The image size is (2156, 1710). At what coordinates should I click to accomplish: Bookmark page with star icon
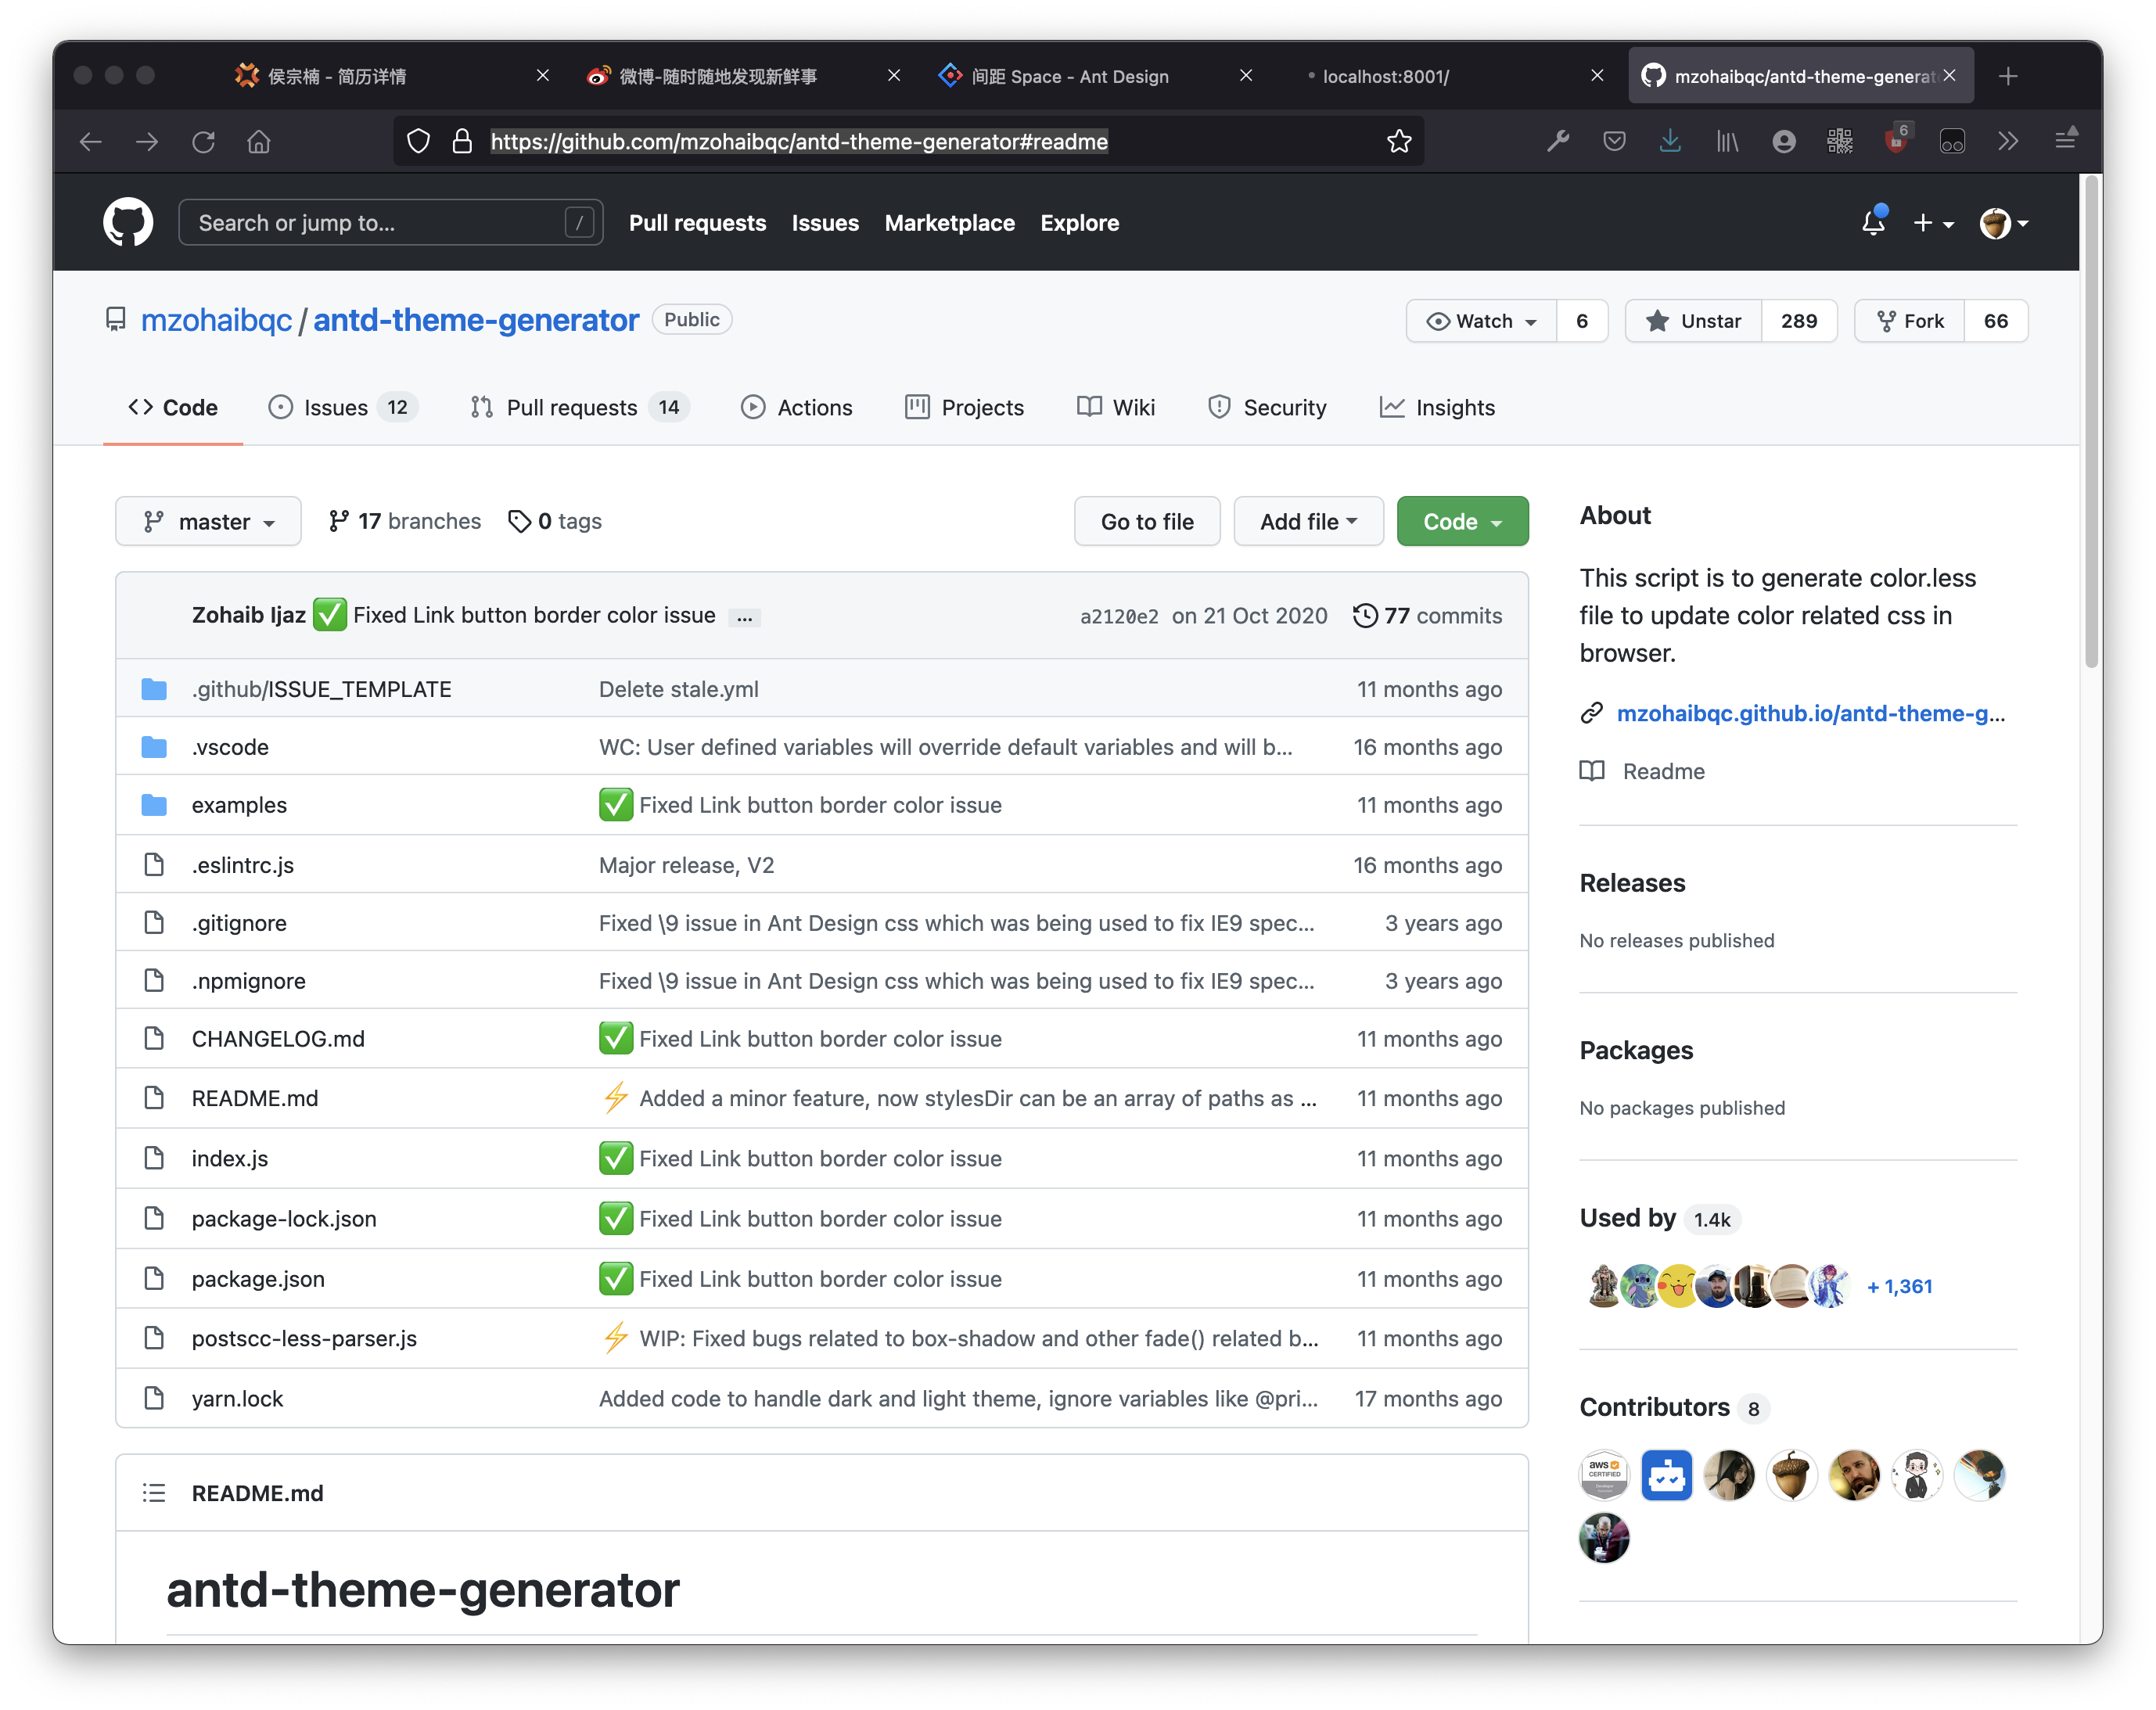1399,142
